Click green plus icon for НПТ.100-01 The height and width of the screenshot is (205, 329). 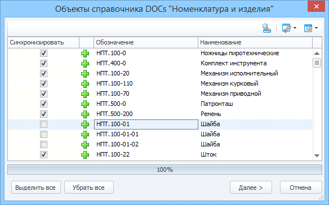tap(85, 124)
